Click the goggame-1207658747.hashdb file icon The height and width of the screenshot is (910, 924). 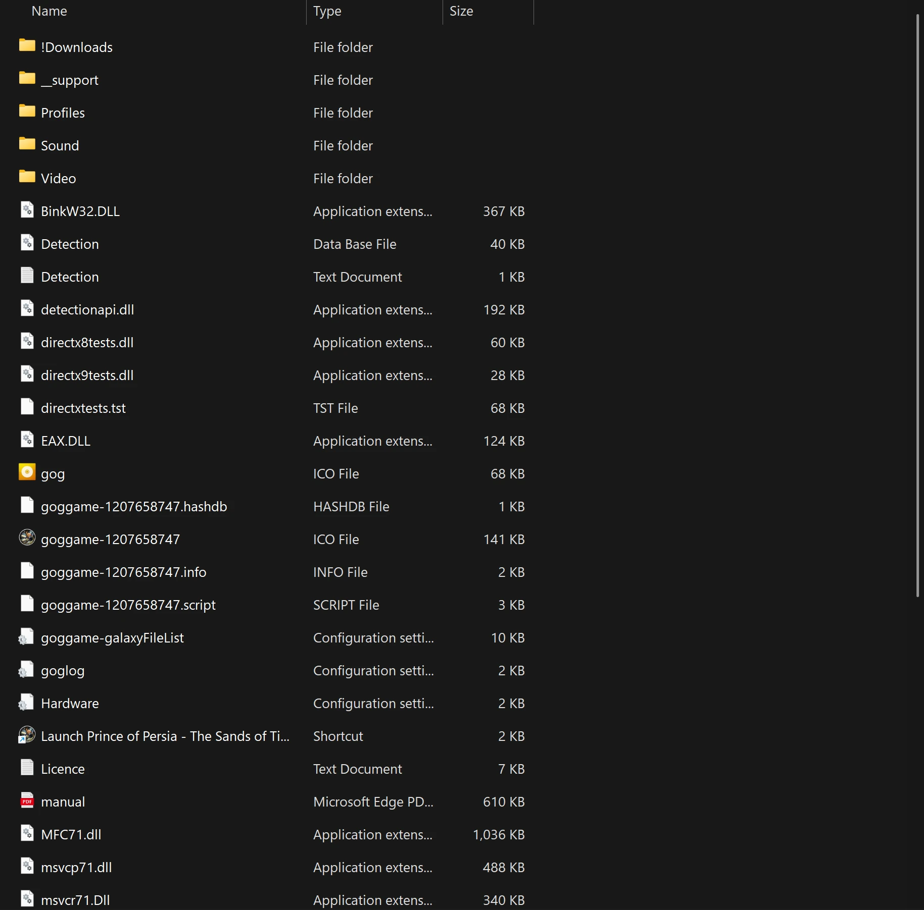[27, 505]
